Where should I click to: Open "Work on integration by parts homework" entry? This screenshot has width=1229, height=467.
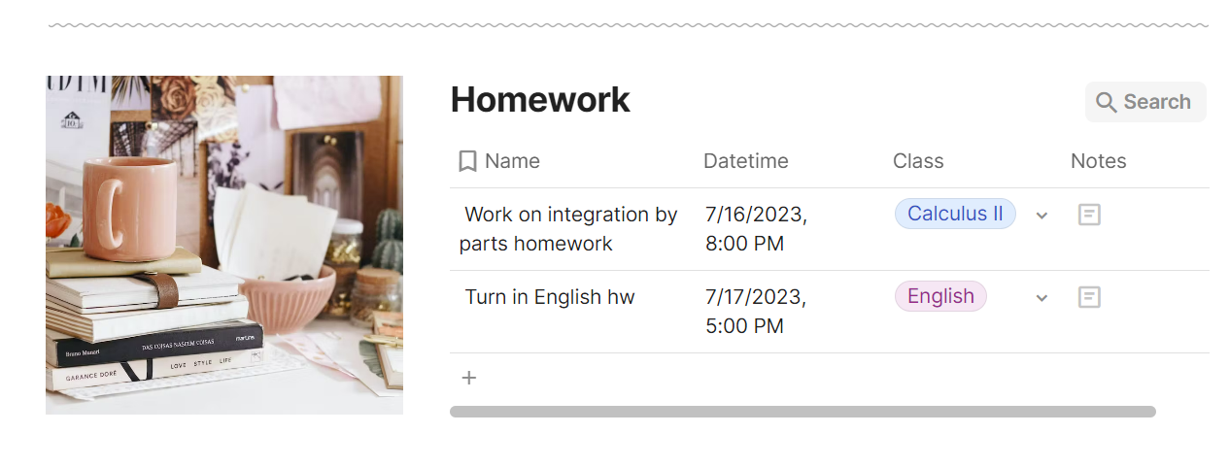[569, 228]
